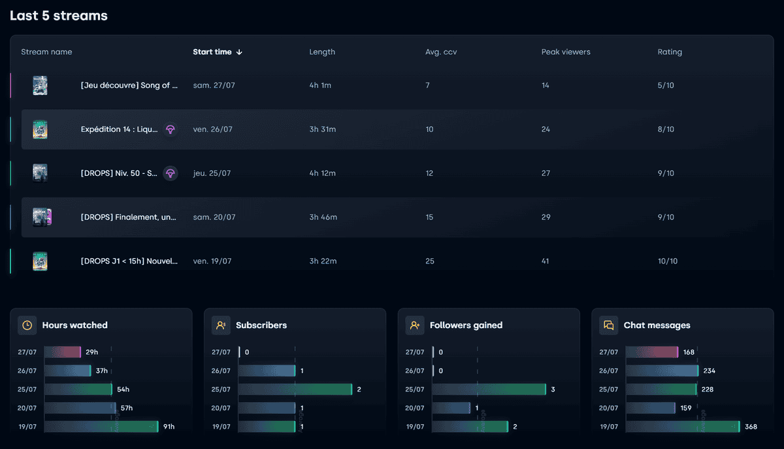Click drops icon on Niv. 50 stream row
784x449 pixels.
coord(170,173)
